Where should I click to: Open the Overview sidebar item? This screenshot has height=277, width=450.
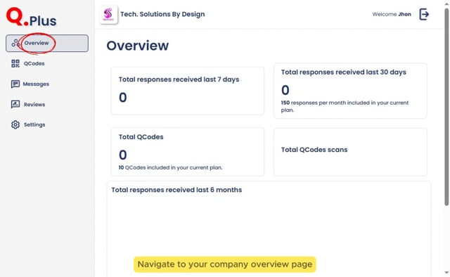[47, 43]
